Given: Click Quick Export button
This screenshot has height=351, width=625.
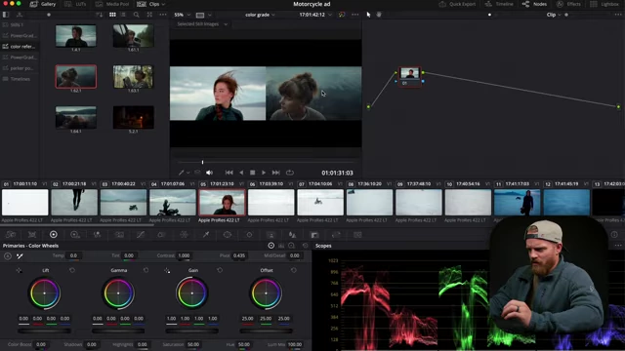Looking at the screenshot, I should [x=457, y=4].
